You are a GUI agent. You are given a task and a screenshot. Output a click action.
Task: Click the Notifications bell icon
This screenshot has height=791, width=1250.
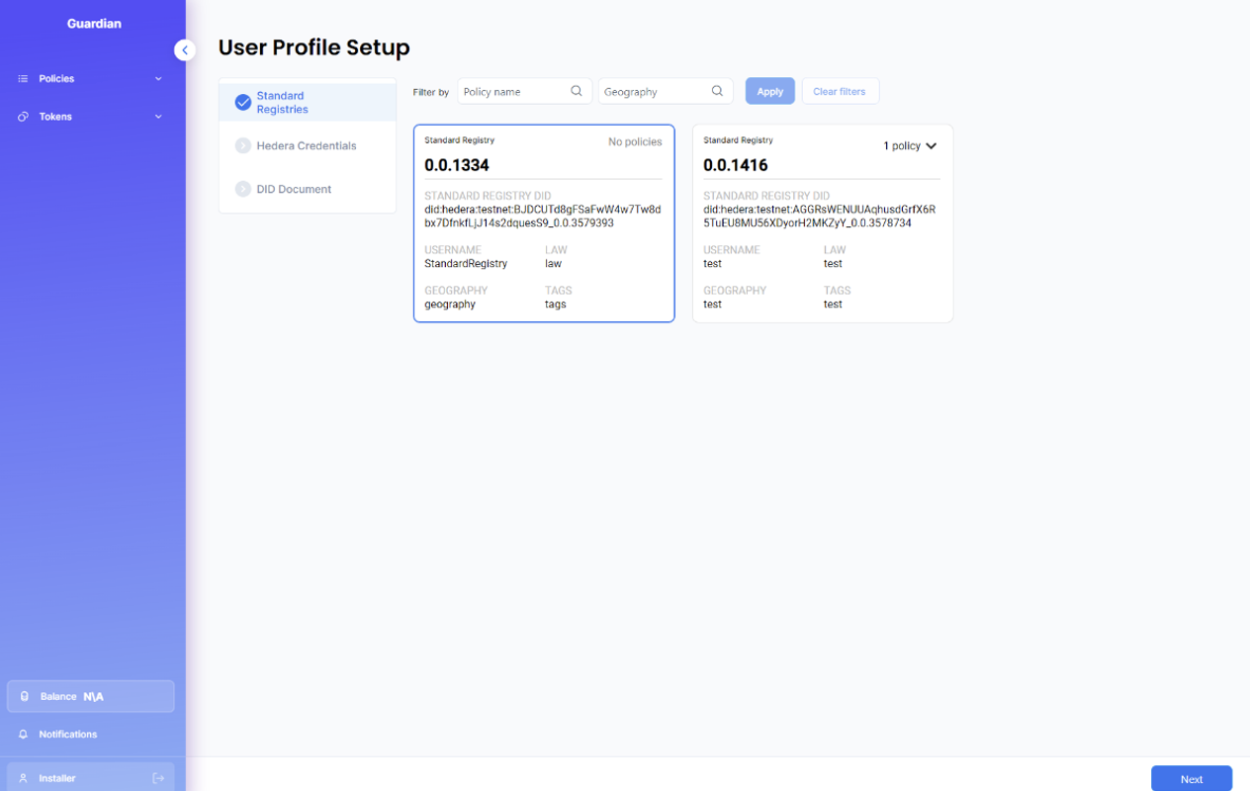pos(24,735)
